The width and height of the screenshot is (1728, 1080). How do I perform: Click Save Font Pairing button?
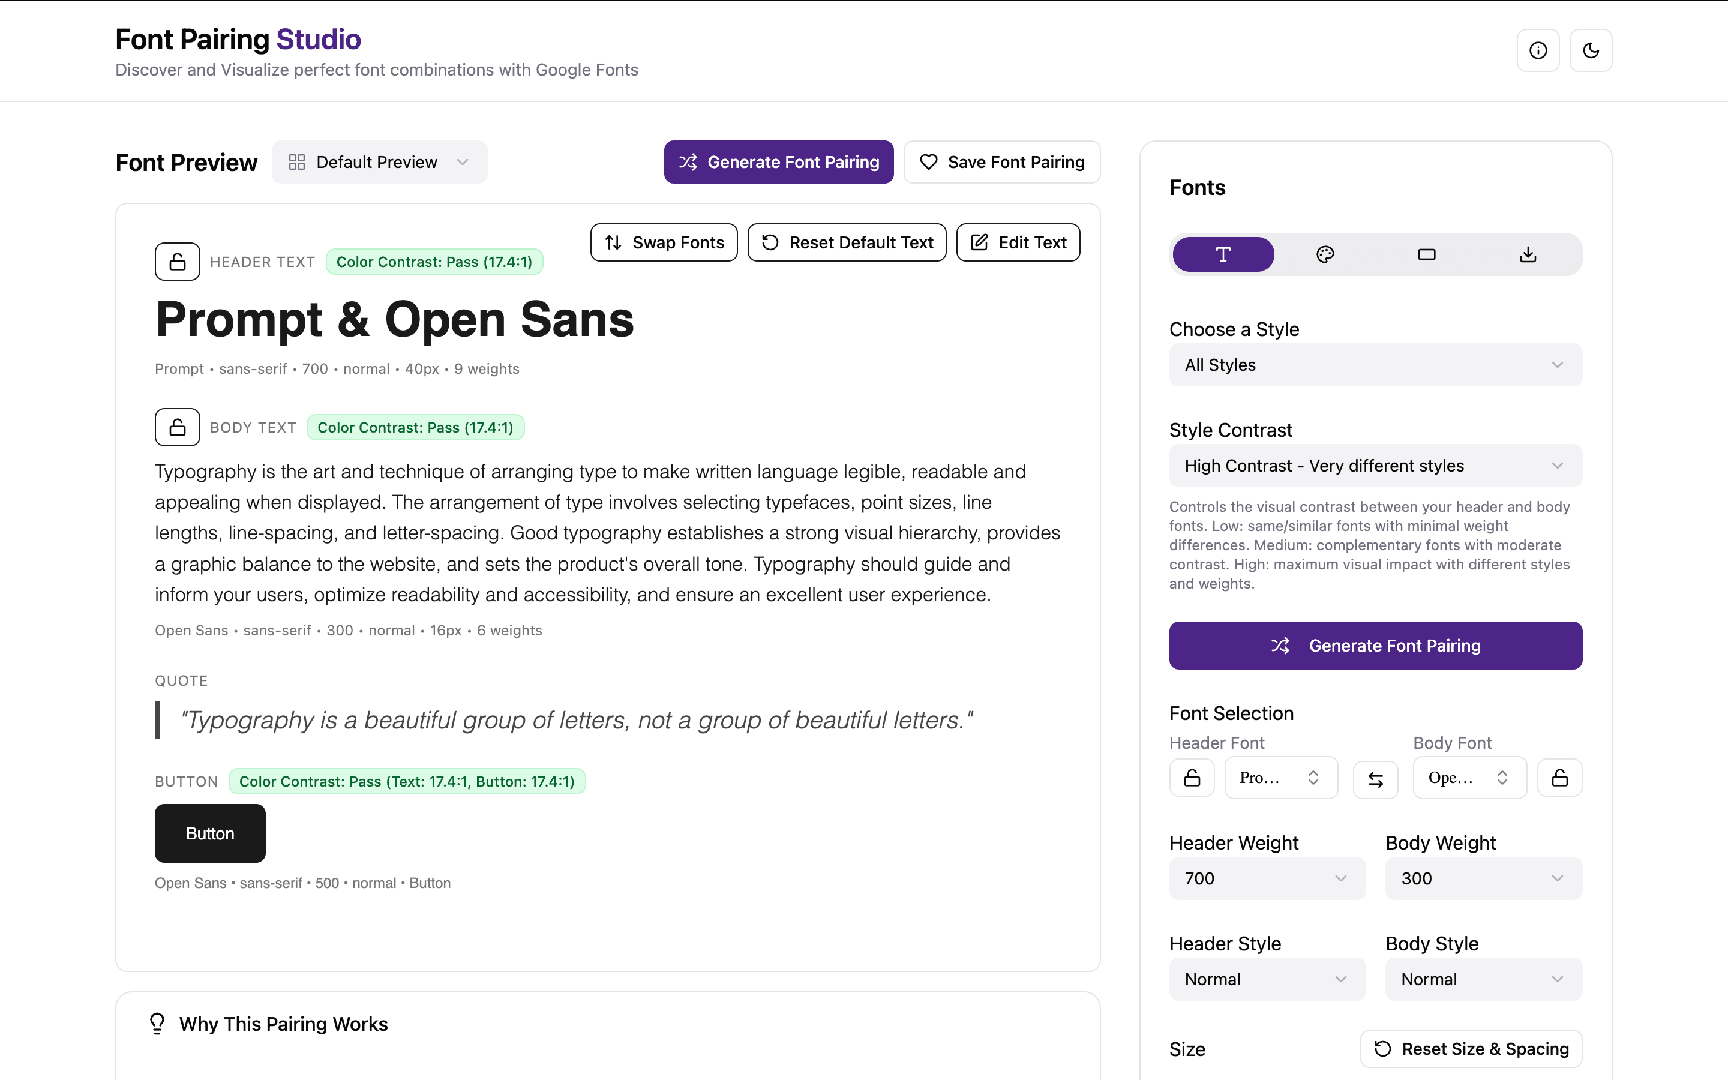click(x=1002, y=162)
